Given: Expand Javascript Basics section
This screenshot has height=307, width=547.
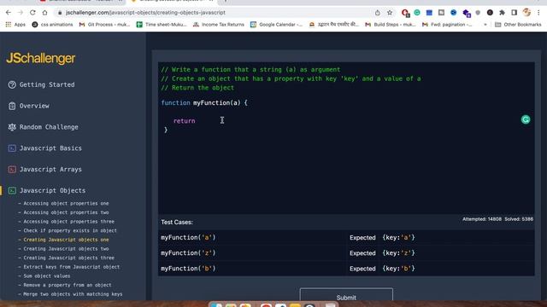Looking at the screenshot, I should [50, 148].
